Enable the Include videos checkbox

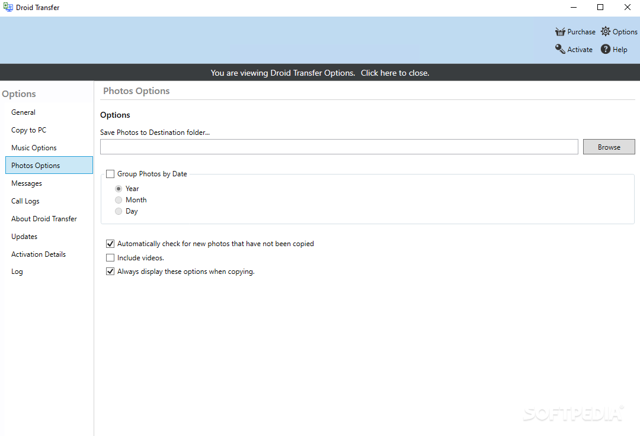pos(110,257)
